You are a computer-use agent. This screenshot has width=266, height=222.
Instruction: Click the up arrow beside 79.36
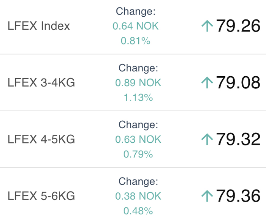pos(207,196)
